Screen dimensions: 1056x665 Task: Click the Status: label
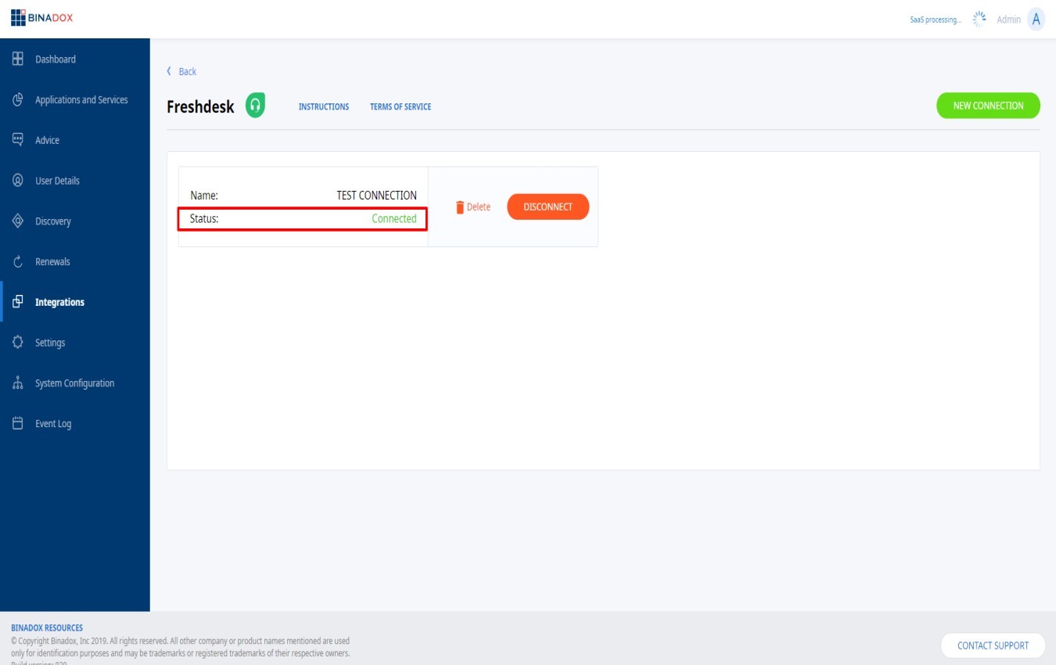pos(204,218)
